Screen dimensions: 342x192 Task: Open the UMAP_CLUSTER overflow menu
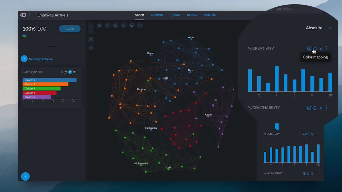[x=78, y=72]
